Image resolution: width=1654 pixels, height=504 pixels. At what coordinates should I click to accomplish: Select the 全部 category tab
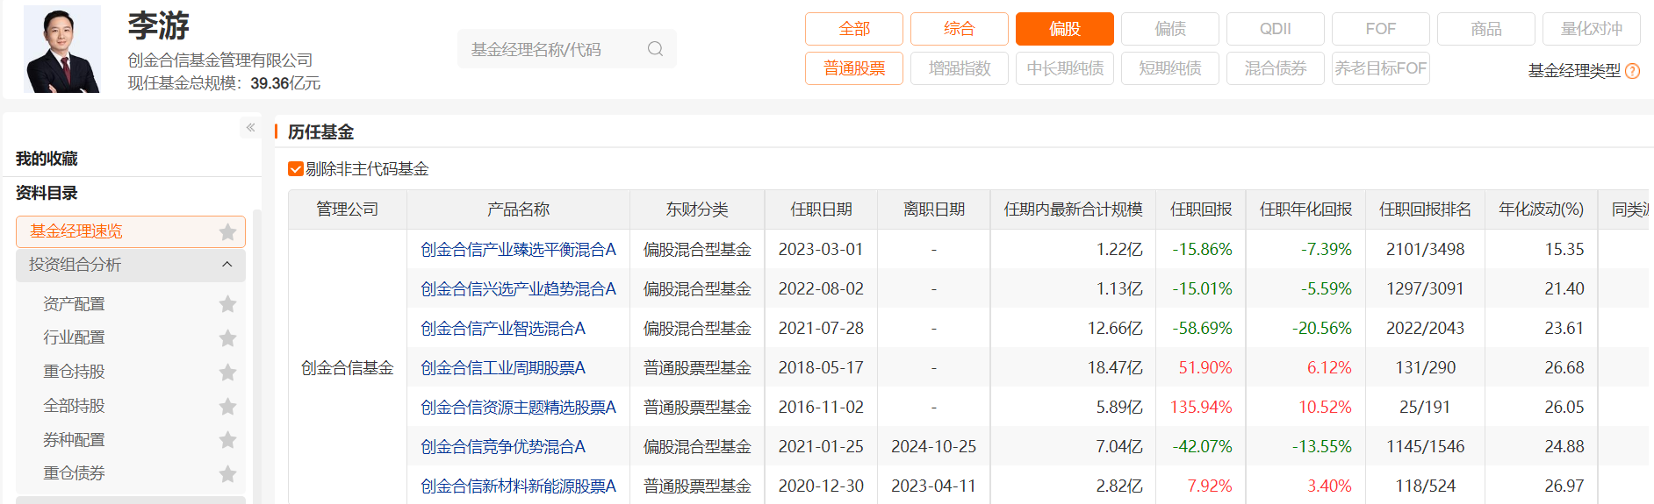click(x=853, y=29)
